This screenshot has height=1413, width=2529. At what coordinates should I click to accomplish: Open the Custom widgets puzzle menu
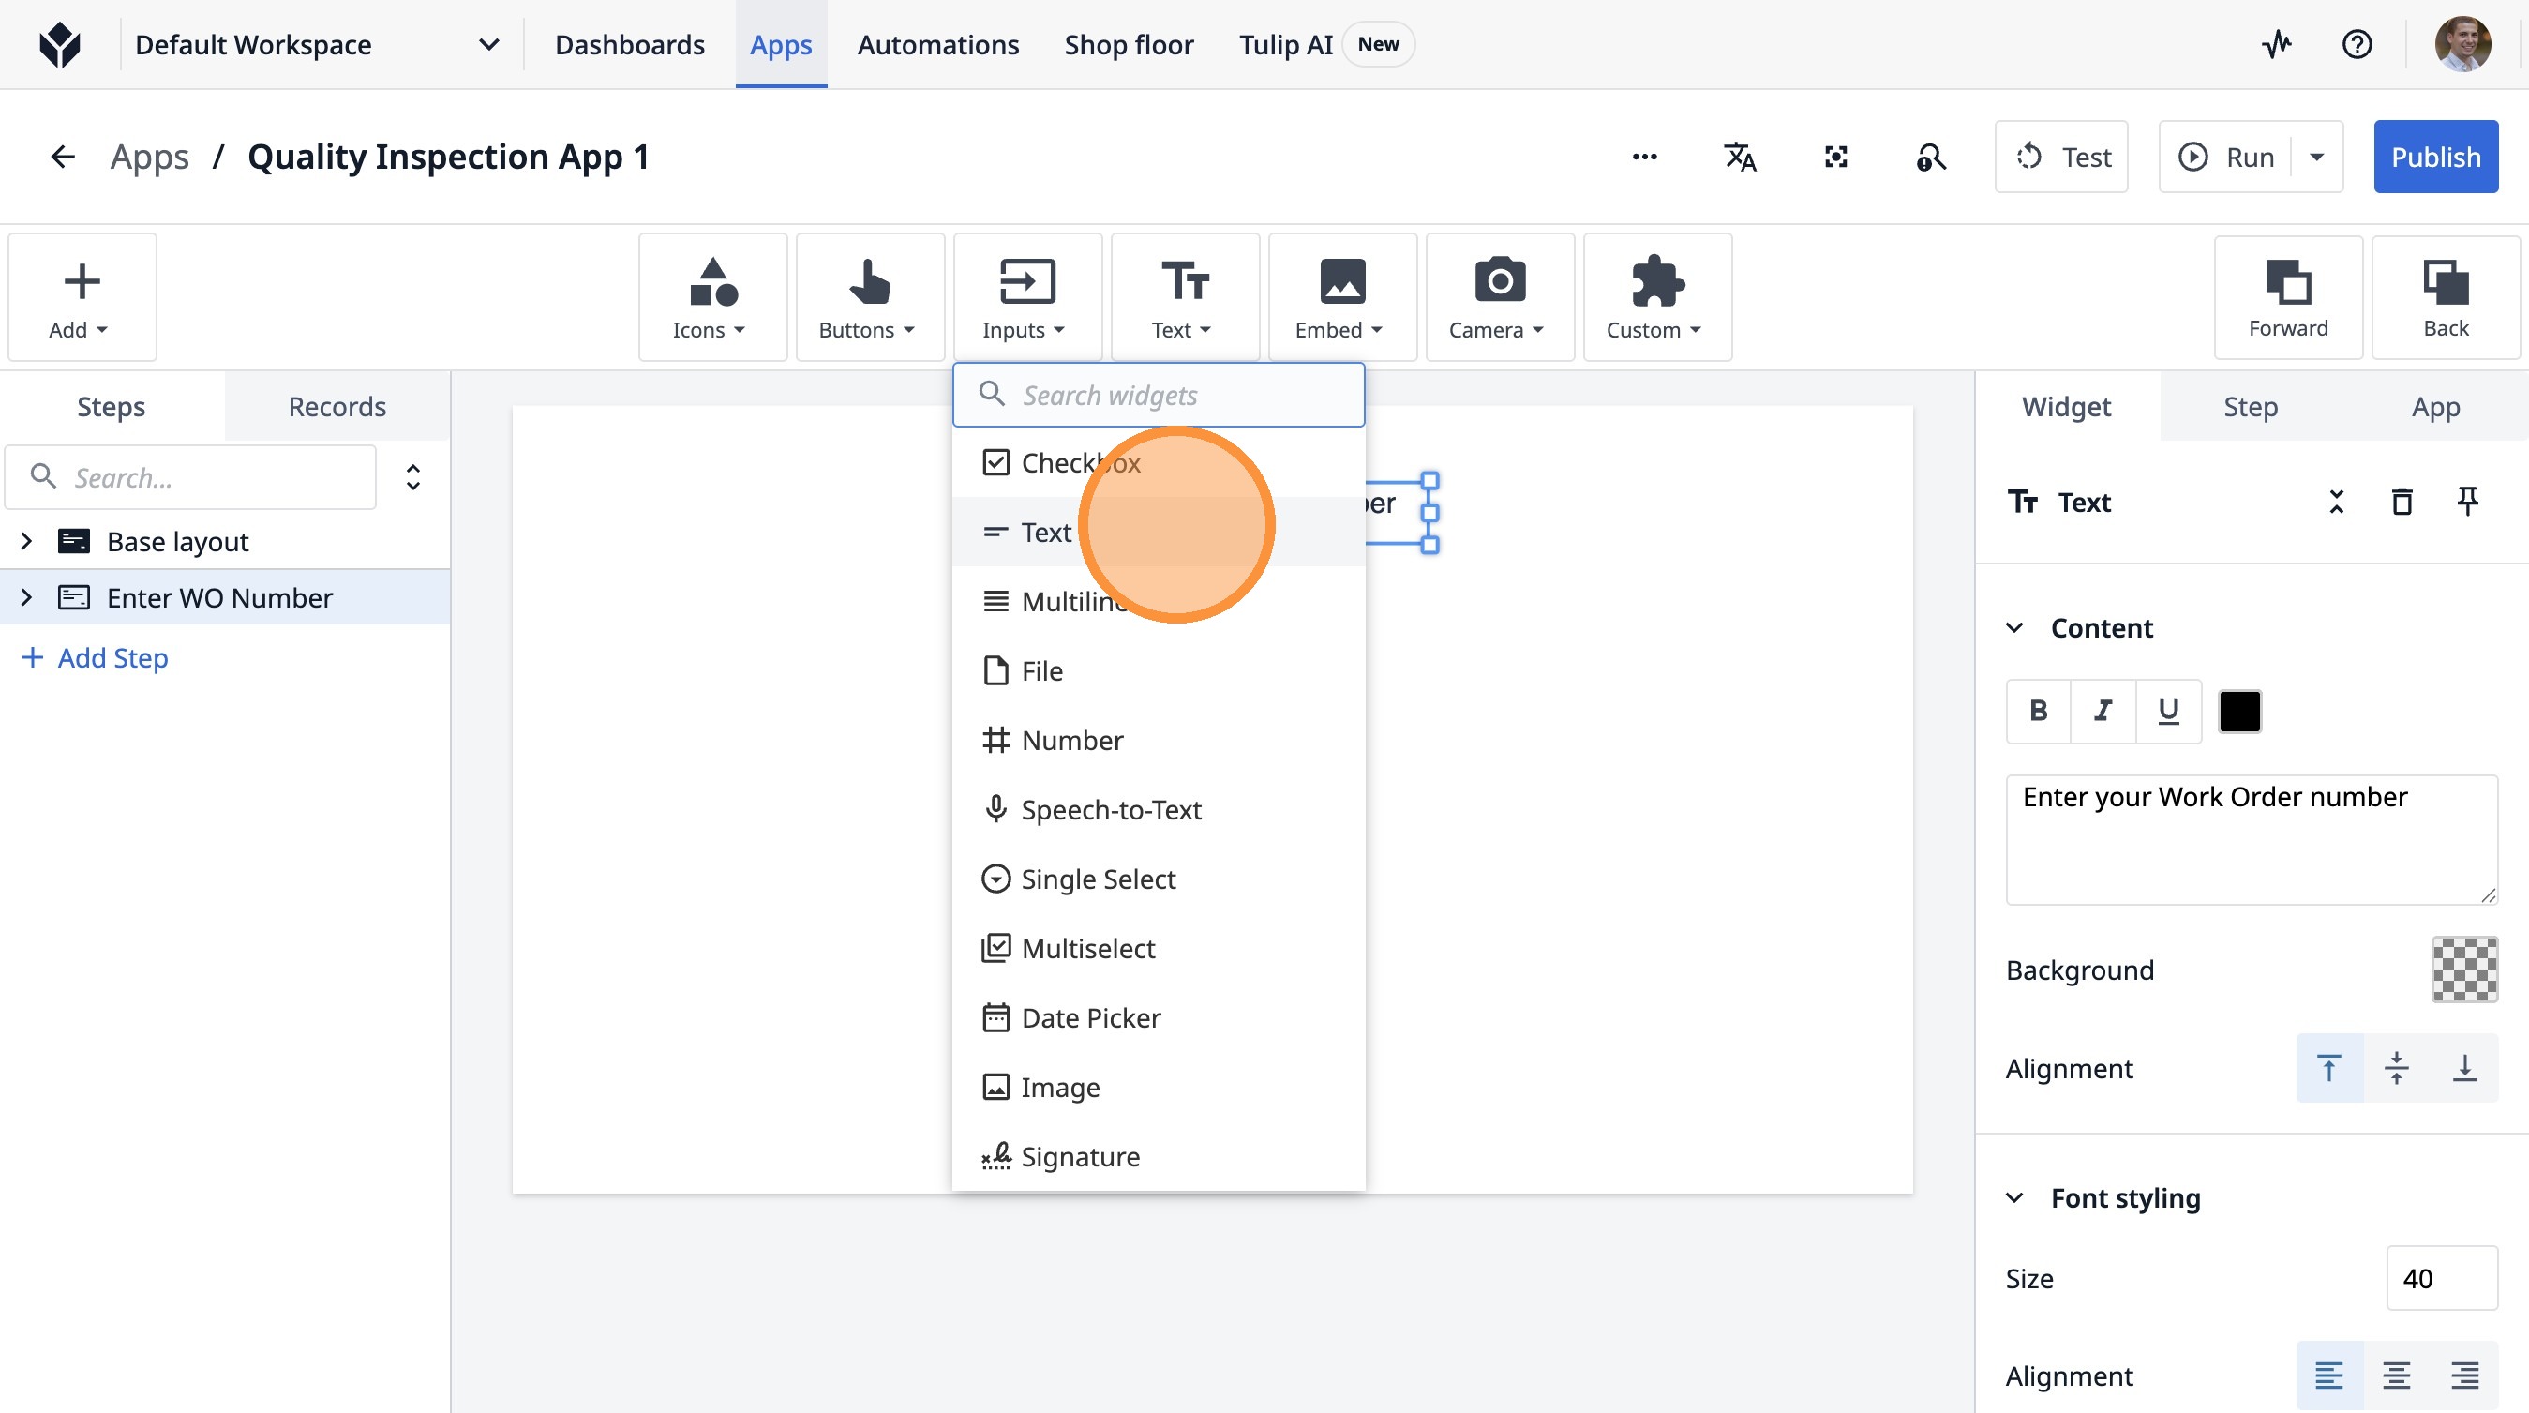point(1656,296)
